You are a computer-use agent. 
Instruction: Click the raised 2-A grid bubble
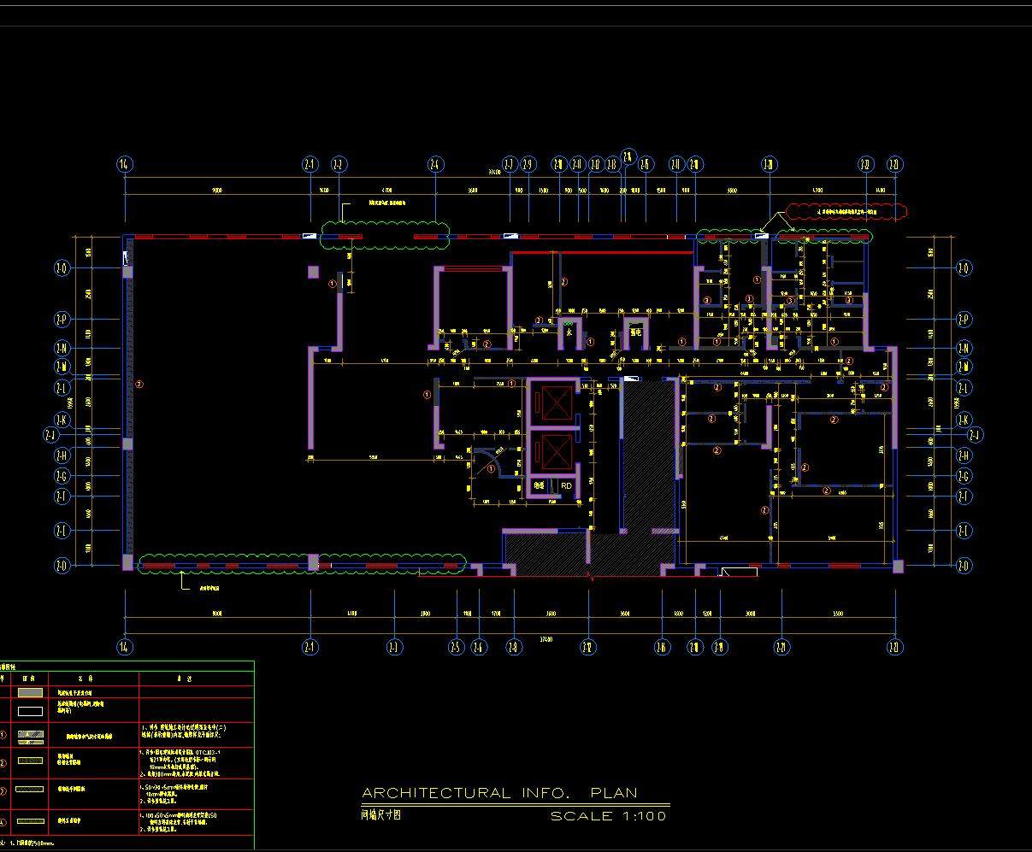pos(628,156)
